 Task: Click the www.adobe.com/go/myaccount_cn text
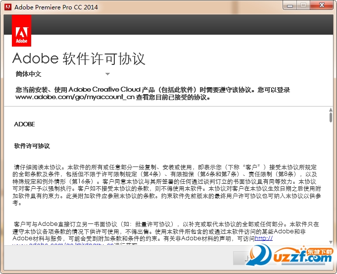tap(75, 97)
